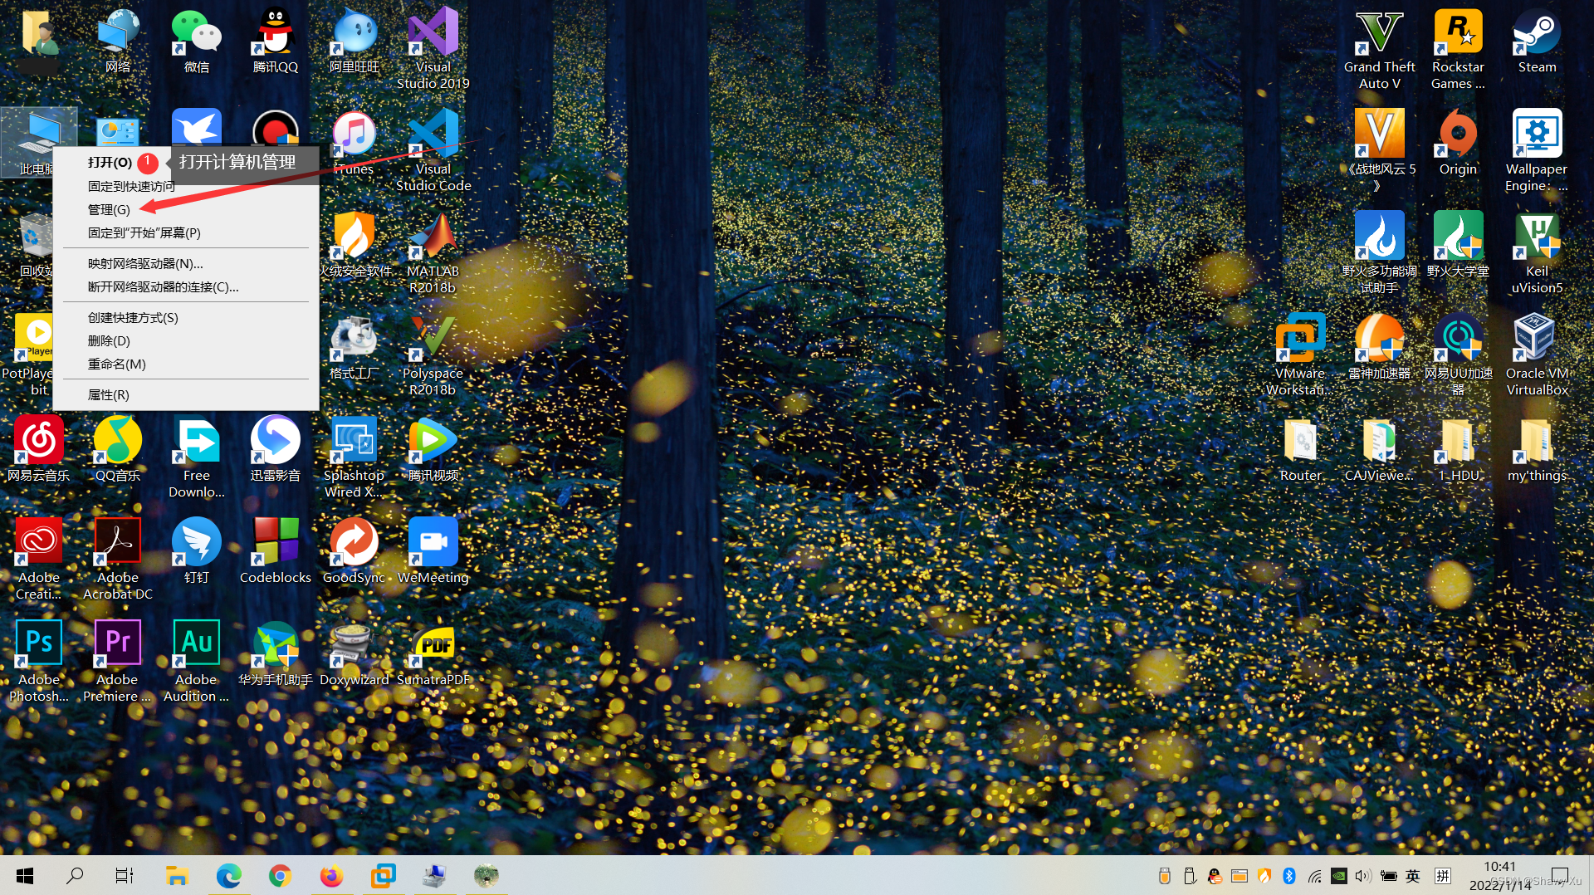The width and height of the screenshot is (1594, 895).
Task: Open the 阿里旺旺 desktop icon
Action: click(354, 41)
